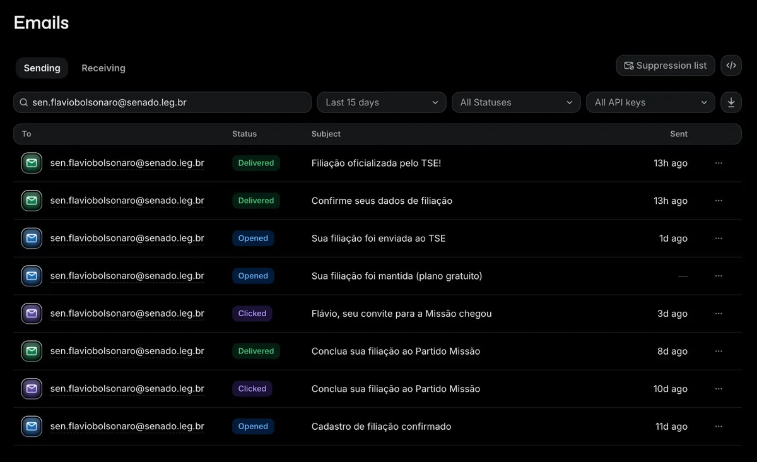Click the recipient address in the 8d ago Delivered row
This screenshot has height=462, width=757.
(127, 351)
